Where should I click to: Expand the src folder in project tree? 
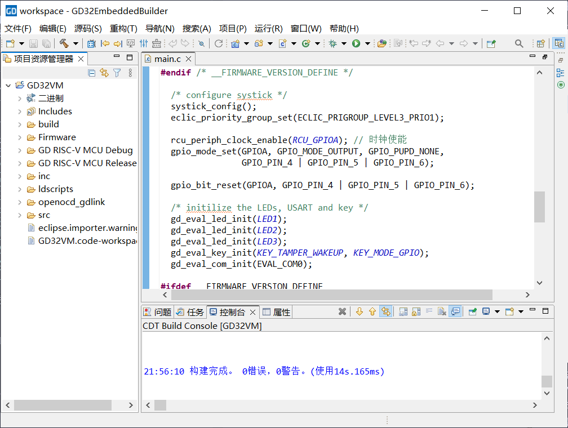[x=20, y=215]
